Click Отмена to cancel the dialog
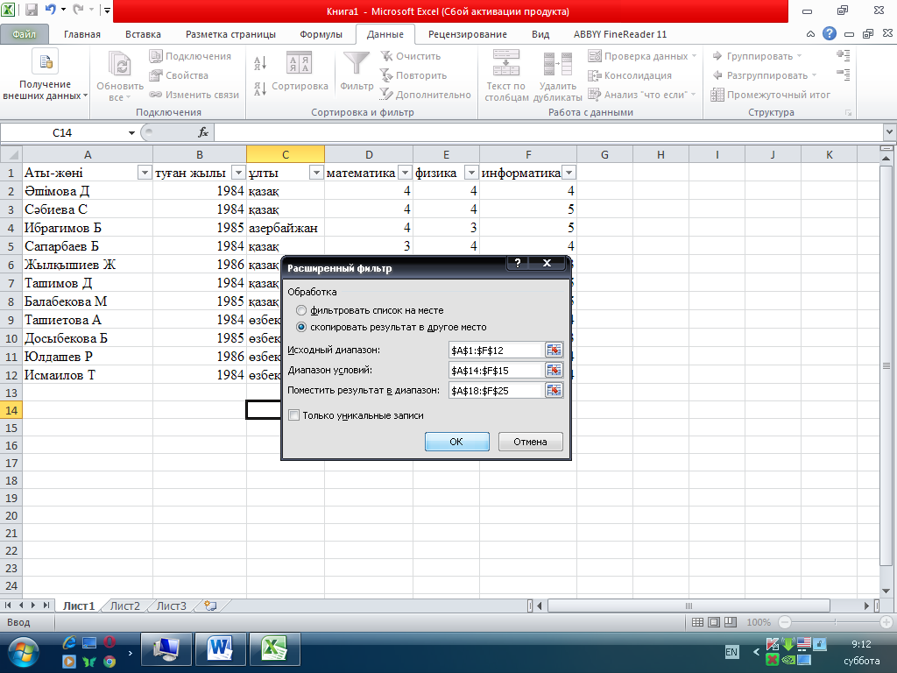This screenshot has width=897, height=673. pyautogui.click(x=530, y=442)
